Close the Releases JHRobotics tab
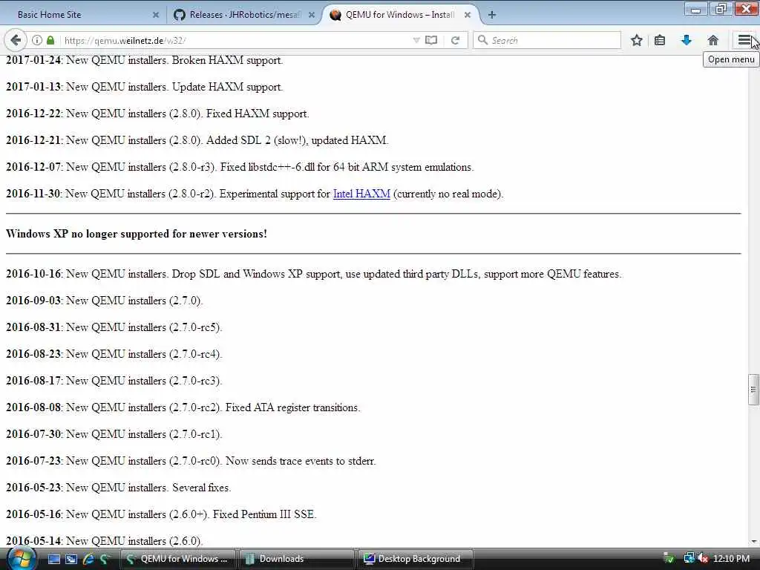 click(x=312, y=15)
